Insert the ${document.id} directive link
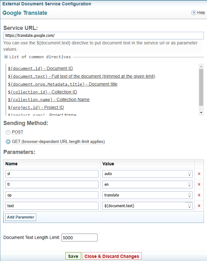The width and height of the screenshot is (207, 261). tap(40, 69)
